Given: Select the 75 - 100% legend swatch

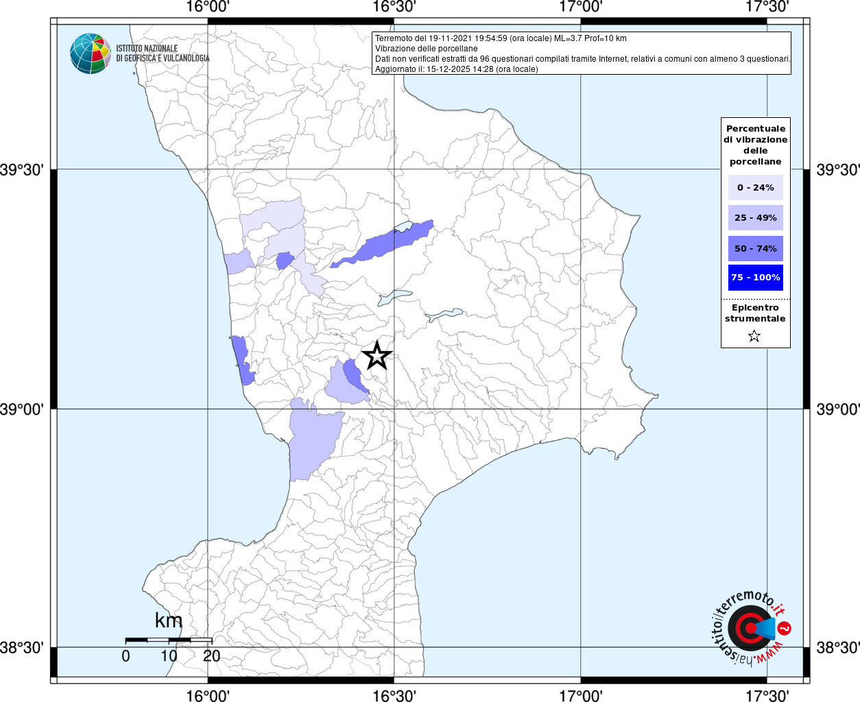Looking at the screenshot, I should (x=755, y=278).
